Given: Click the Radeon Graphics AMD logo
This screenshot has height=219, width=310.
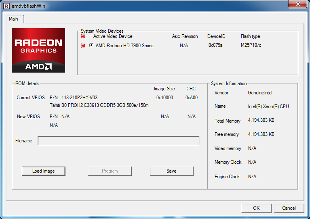Looking at the screenshot, I should tap(38, 50).
